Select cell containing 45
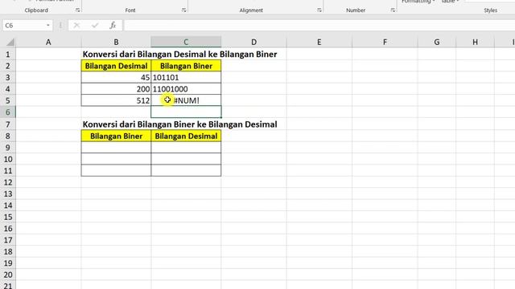515x289 pixels. (x=116, y=77)
